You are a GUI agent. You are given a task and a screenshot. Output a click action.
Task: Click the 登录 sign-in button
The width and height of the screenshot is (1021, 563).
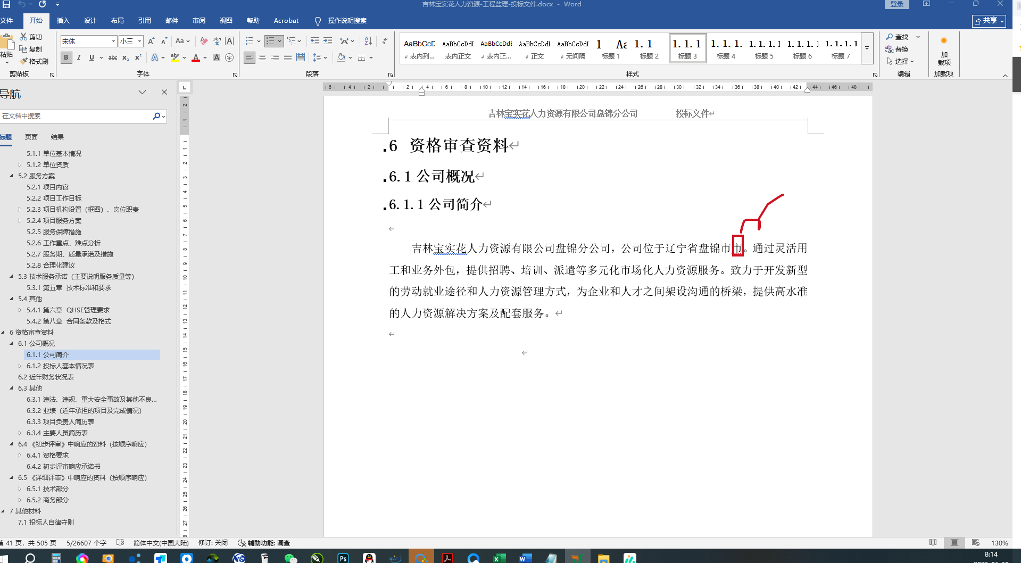tap(897, 4)
